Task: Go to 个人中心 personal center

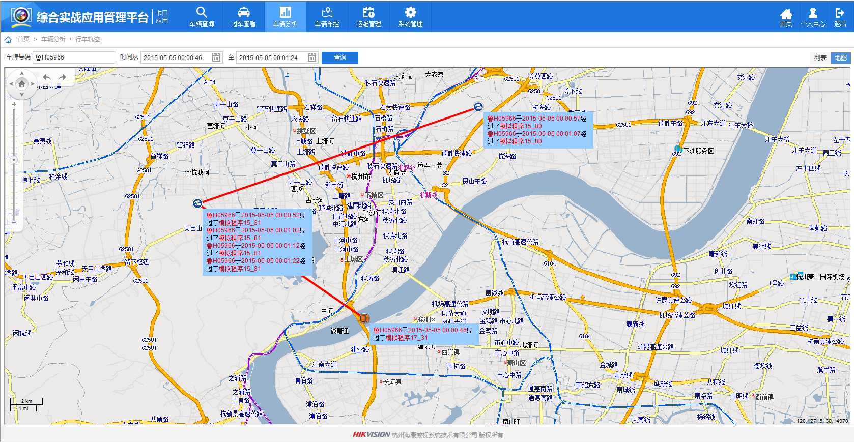Action: click(812, 16)
